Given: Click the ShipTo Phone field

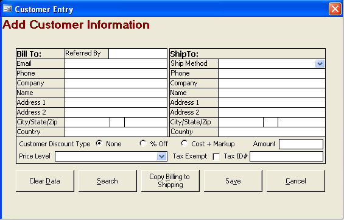Looking at the screenshot, I should (x=272, y=73).
